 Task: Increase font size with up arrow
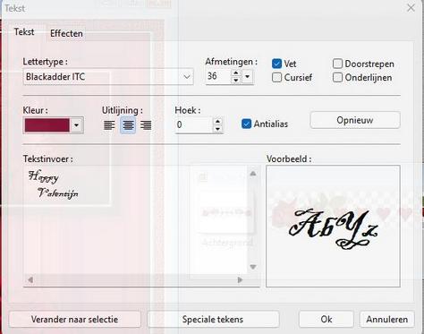pos(236,73)
